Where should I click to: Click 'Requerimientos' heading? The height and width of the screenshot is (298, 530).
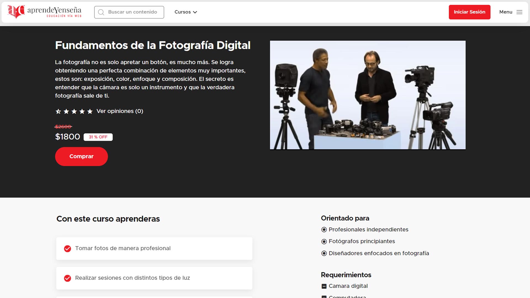click(346, 275)
